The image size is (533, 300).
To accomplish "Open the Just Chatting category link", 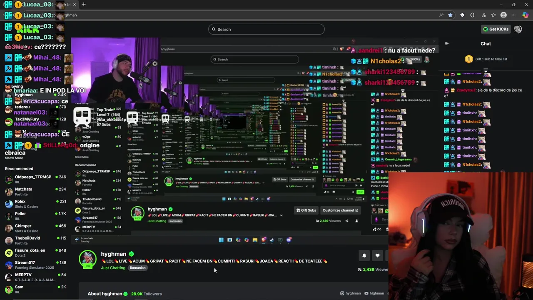I will click(x=113, y=268).
